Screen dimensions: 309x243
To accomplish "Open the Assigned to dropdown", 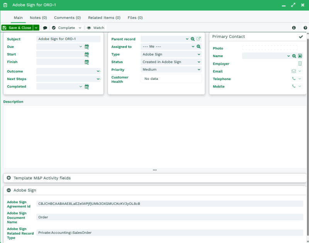I will (193, 47).
